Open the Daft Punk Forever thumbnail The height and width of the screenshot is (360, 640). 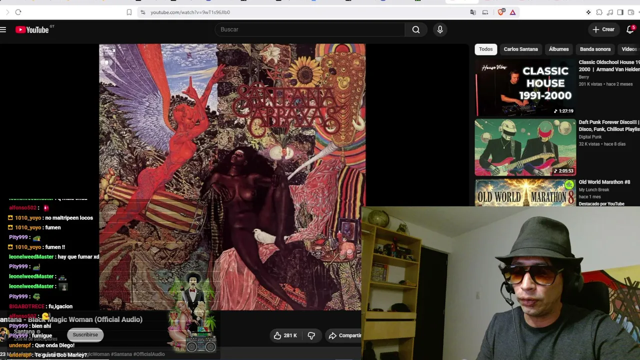point(525,147)
